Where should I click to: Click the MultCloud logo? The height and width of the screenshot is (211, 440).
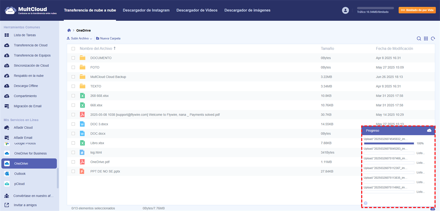[31, 10]
